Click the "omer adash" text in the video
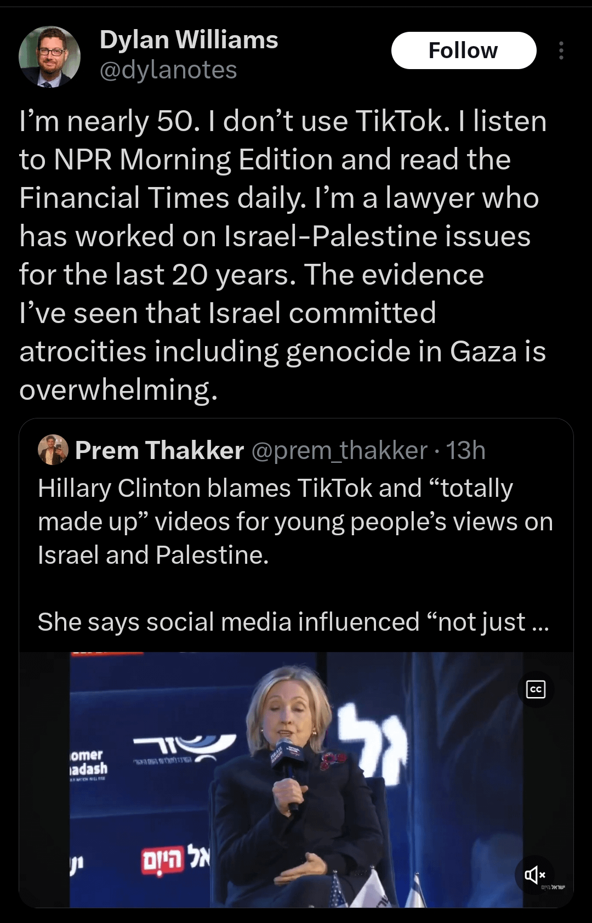The image size is (592, 923). pyautogui.click(x=89, y=762)
